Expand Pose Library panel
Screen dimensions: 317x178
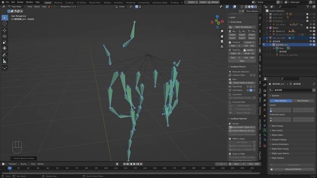pyautogui.click(x=277, y=131)
